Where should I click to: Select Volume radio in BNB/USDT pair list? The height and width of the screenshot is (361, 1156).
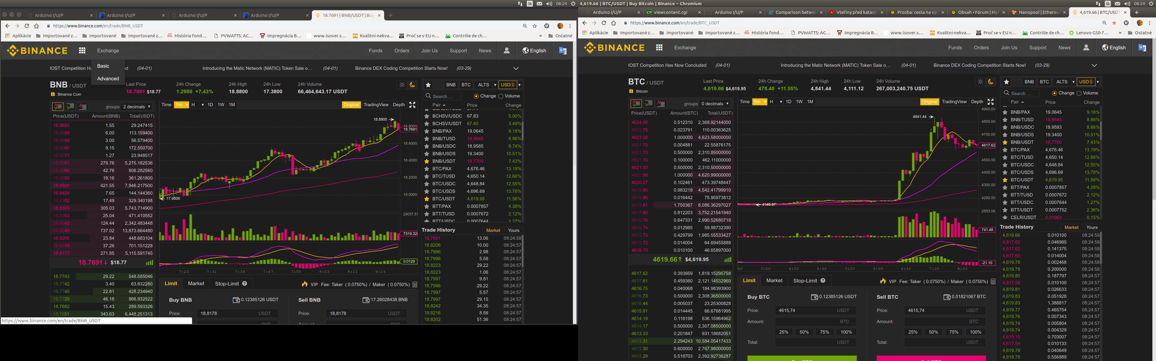[501, 96]
